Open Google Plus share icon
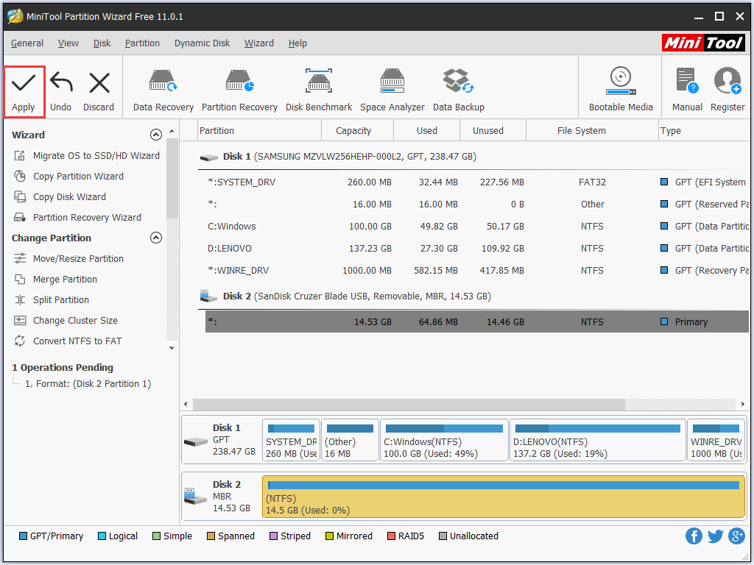This screenshot has width=754, height=565. coord(736,536)
